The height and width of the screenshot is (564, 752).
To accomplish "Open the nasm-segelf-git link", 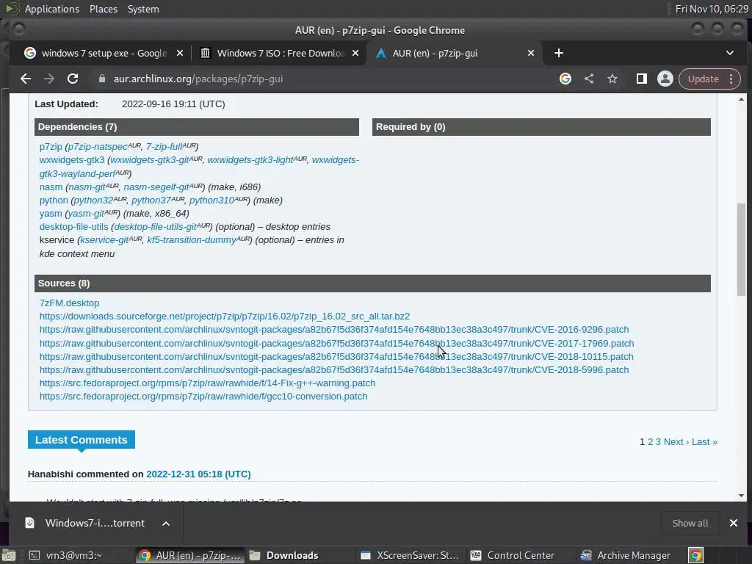I will coord(156,187).
